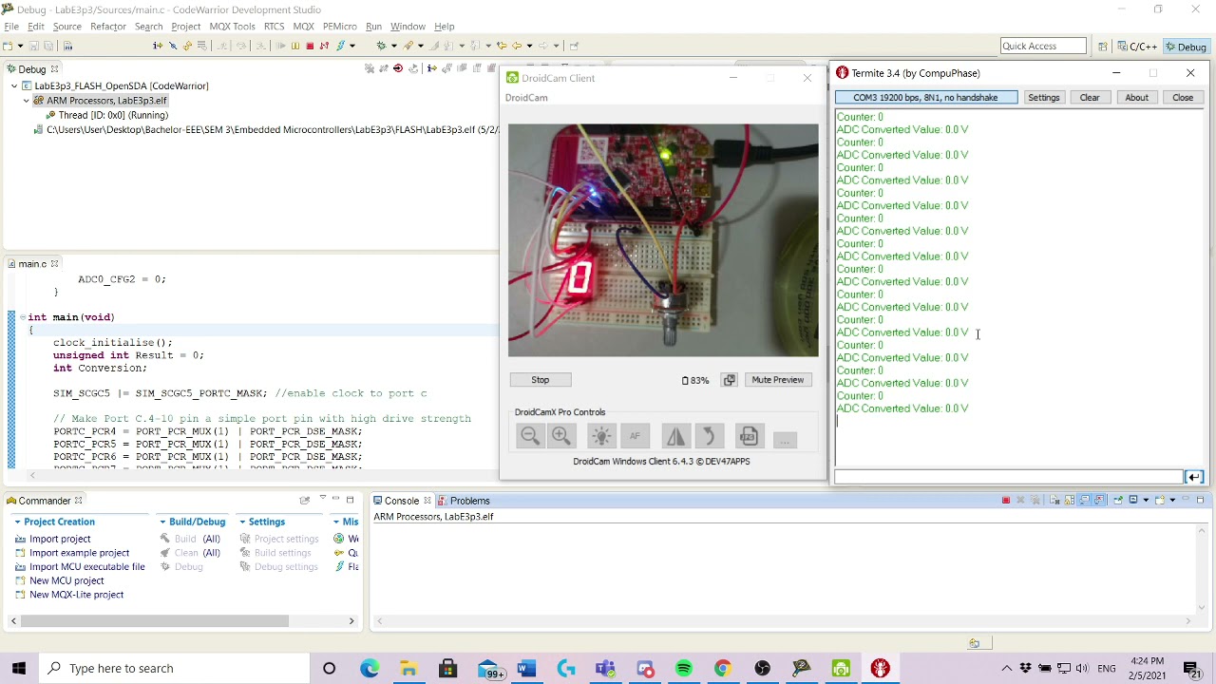The image size is (1216, 684).
Task: Collapse the Project Creation section
Action: 17,522
